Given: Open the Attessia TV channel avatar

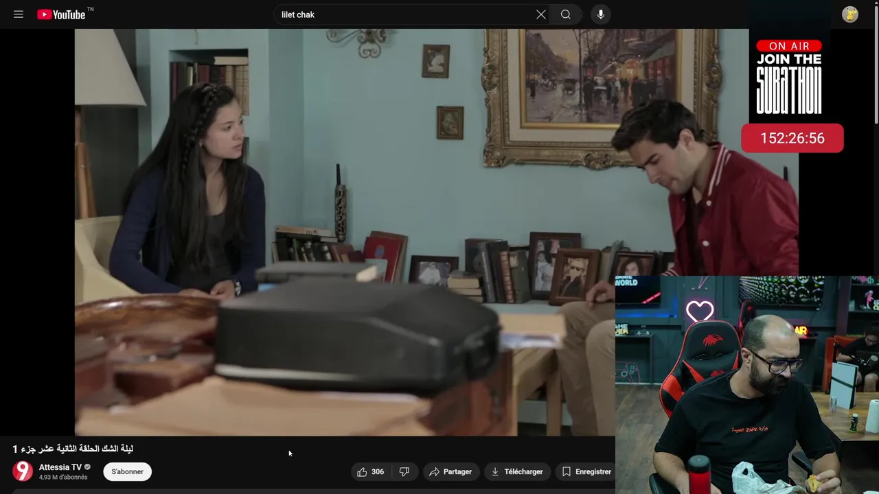Looking at the screenshot, I should point(23,471).
